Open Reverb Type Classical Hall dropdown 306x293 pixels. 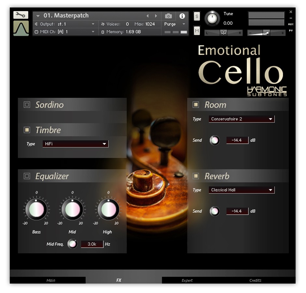(x=242, y=190)
